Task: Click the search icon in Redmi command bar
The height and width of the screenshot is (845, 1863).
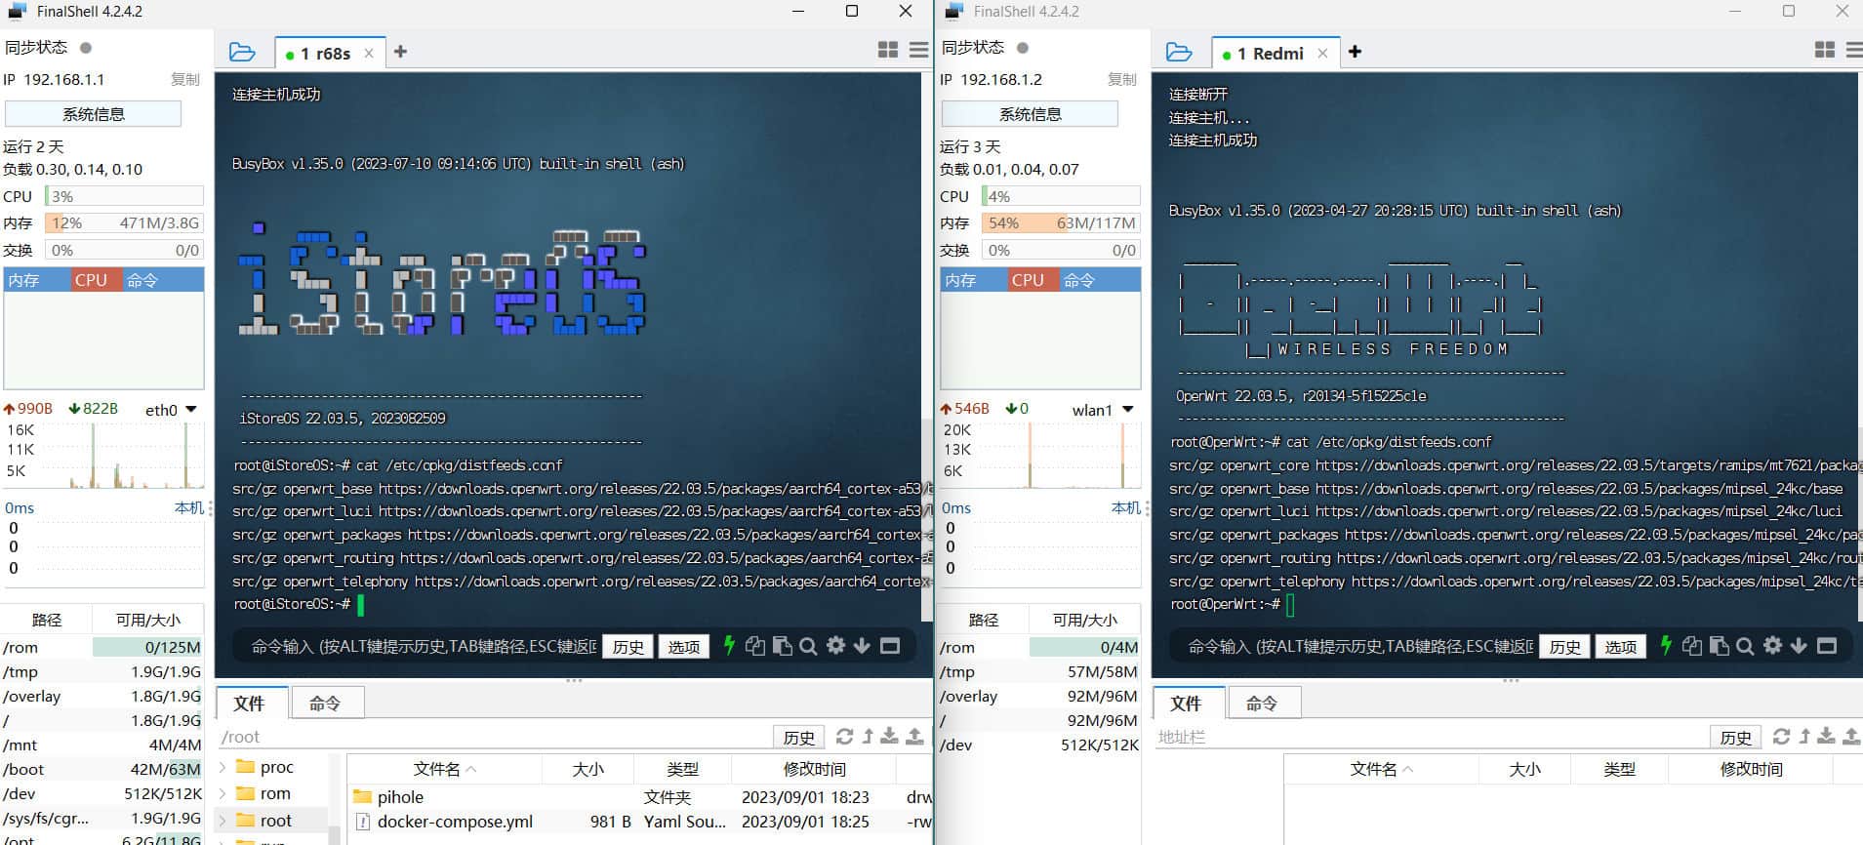Action: pyautogui.click(x=1745, y=646)
